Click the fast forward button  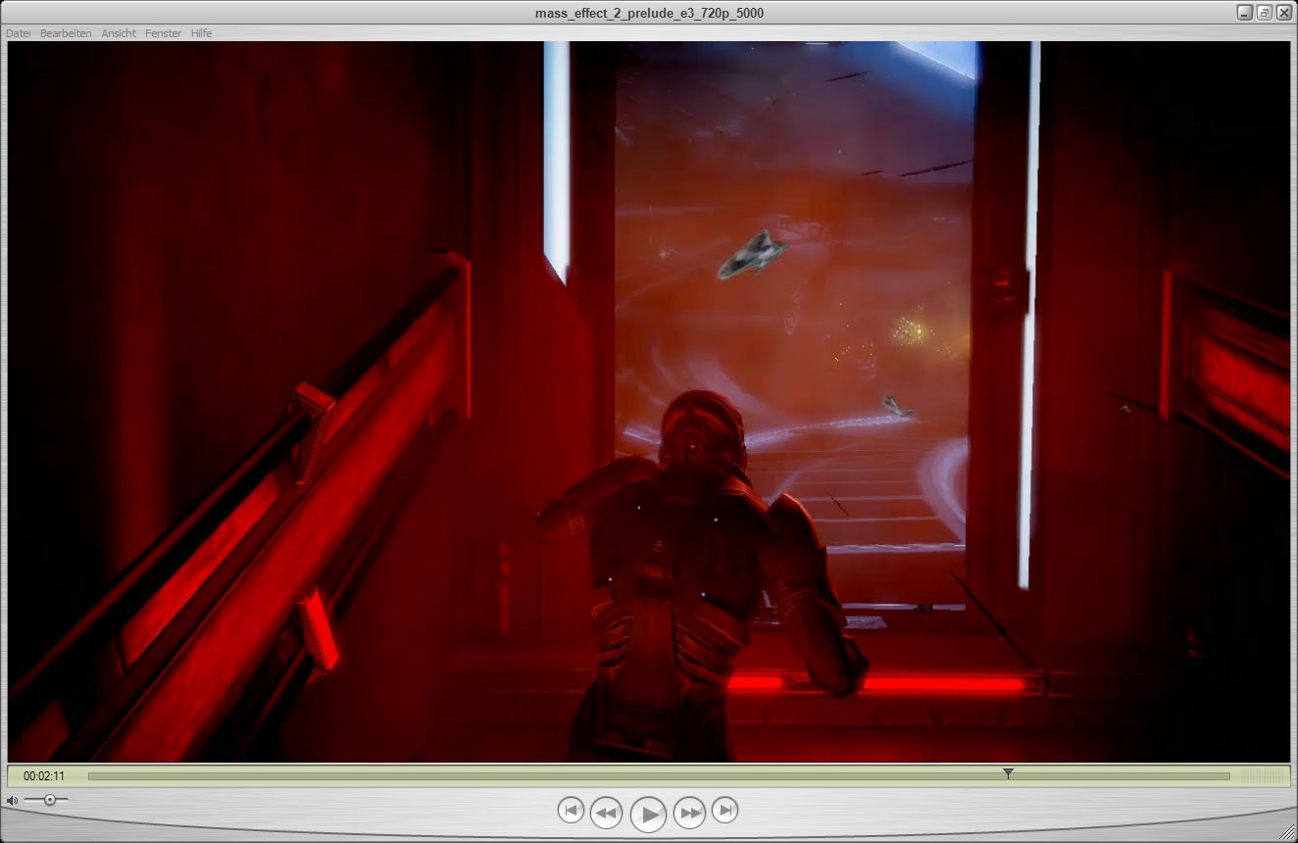tap(690, 813)
